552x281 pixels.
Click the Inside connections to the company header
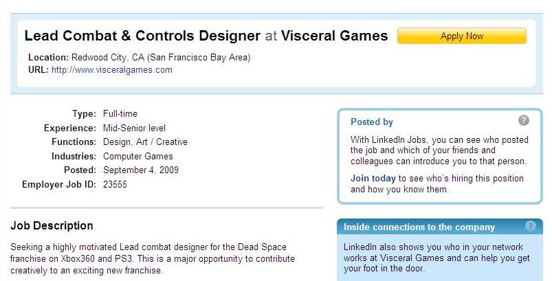pyautogui.click(x=419, y=227)
